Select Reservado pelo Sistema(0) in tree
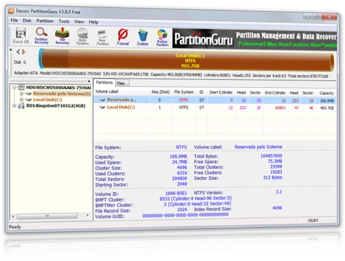The image size is (345, 261). 62,94
